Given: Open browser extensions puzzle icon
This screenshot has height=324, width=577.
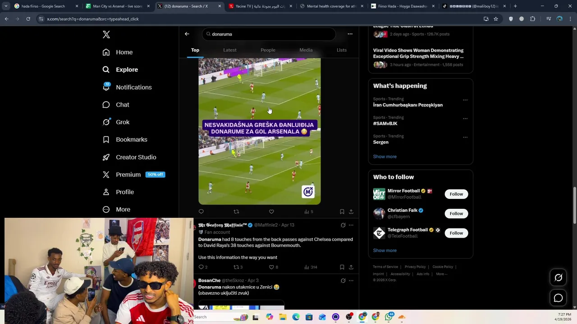Looking at the screenshot, I should 533,19.
